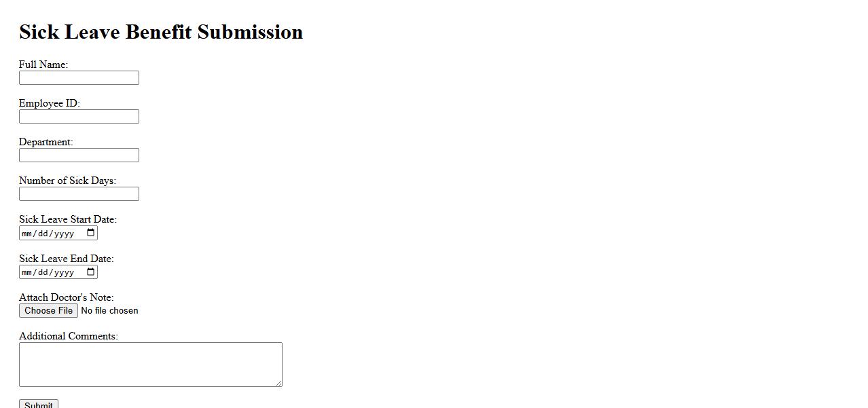Select year segment of Sick Leave Start Date
This screenshot has height=408, width=868.
click(64, 234)
